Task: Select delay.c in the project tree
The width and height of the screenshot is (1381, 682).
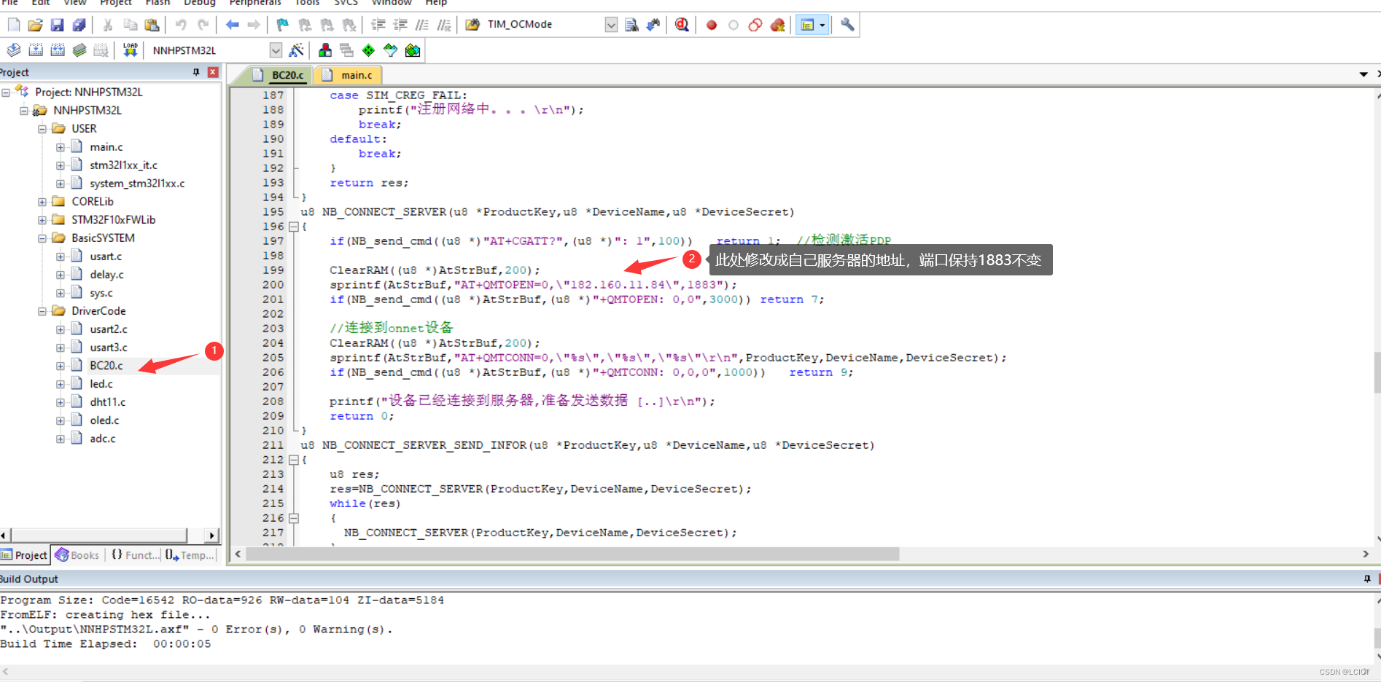Action: [x=106, y=275]
